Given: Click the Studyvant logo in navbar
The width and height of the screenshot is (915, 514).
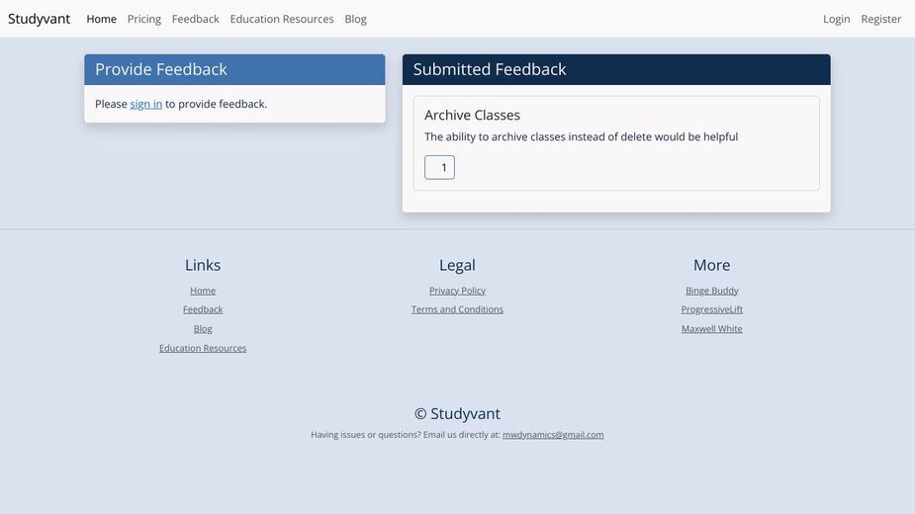Looking at the screenshot, I should [x=40, y=19].
